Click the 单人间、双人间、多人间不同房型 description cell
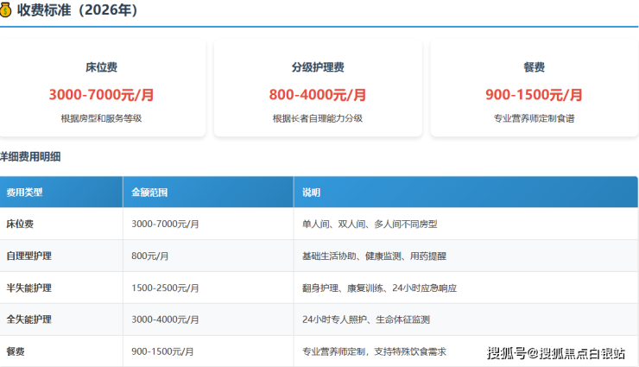This screenshot has width=639, height=367. pos(370,224)
